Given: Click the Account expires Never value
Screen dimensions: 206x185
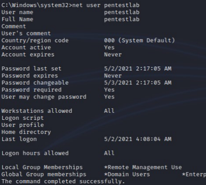Looking at the screenshot, I should [113, 55].
